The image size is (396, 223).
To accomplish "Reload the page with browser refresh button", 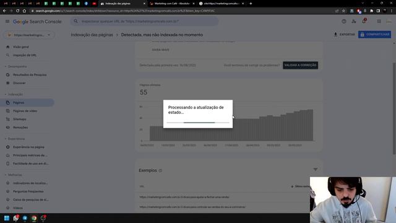I will pos(18,11).
